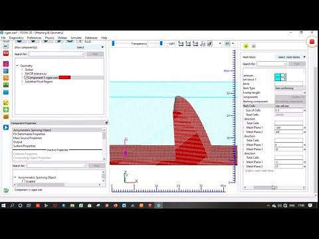Open the Diagnostics menu
Screen dimensions: 319x239
coord(16,38)
